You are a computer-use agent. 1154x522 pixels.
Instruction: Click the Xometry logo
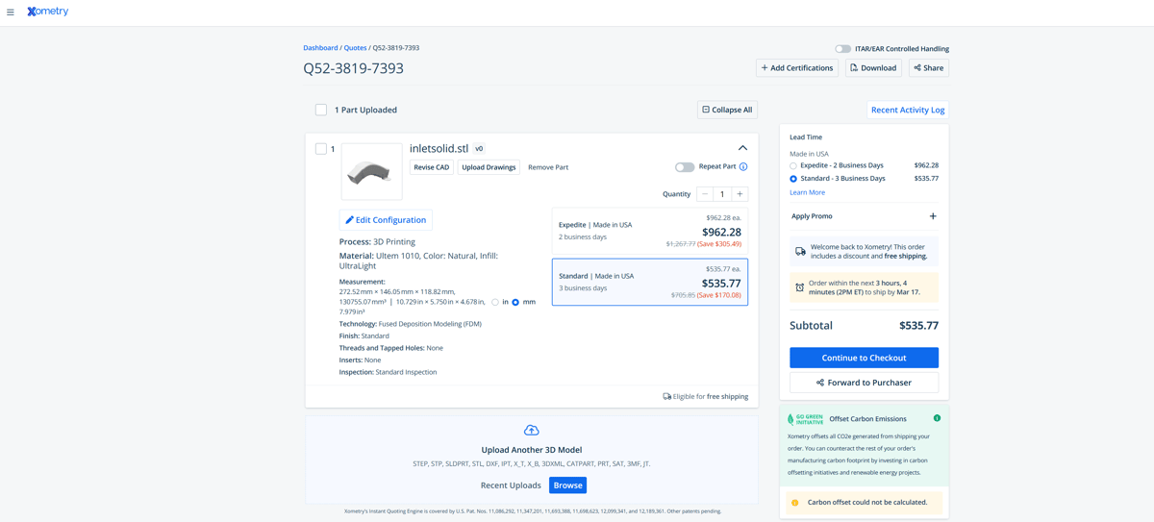click(48, 12)
